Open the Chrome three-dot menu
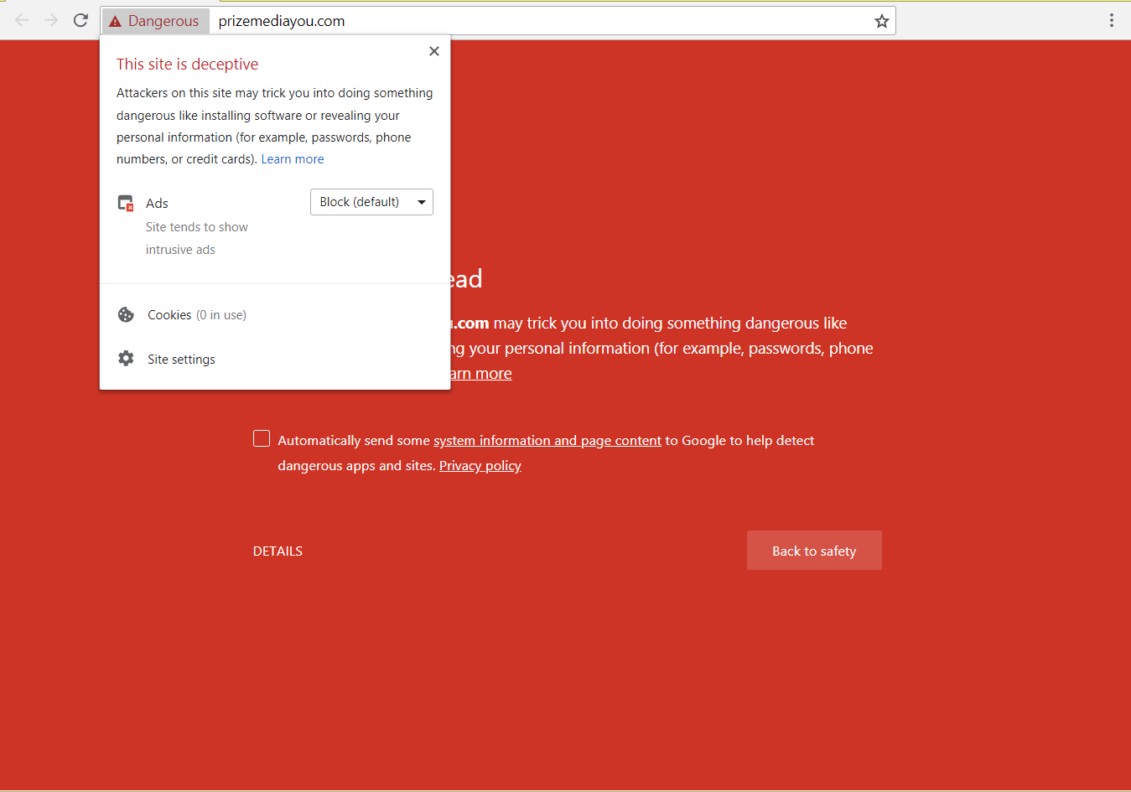This screenshot has height=792, width=1131. [x=1111, y=20]
